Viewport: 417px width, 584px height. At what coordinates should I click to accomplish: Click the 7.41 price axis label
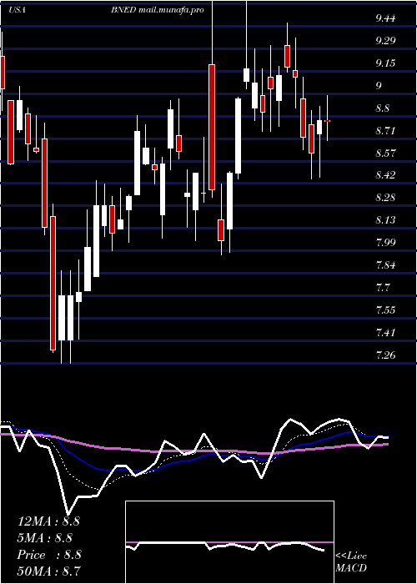(x=385, y=332)
